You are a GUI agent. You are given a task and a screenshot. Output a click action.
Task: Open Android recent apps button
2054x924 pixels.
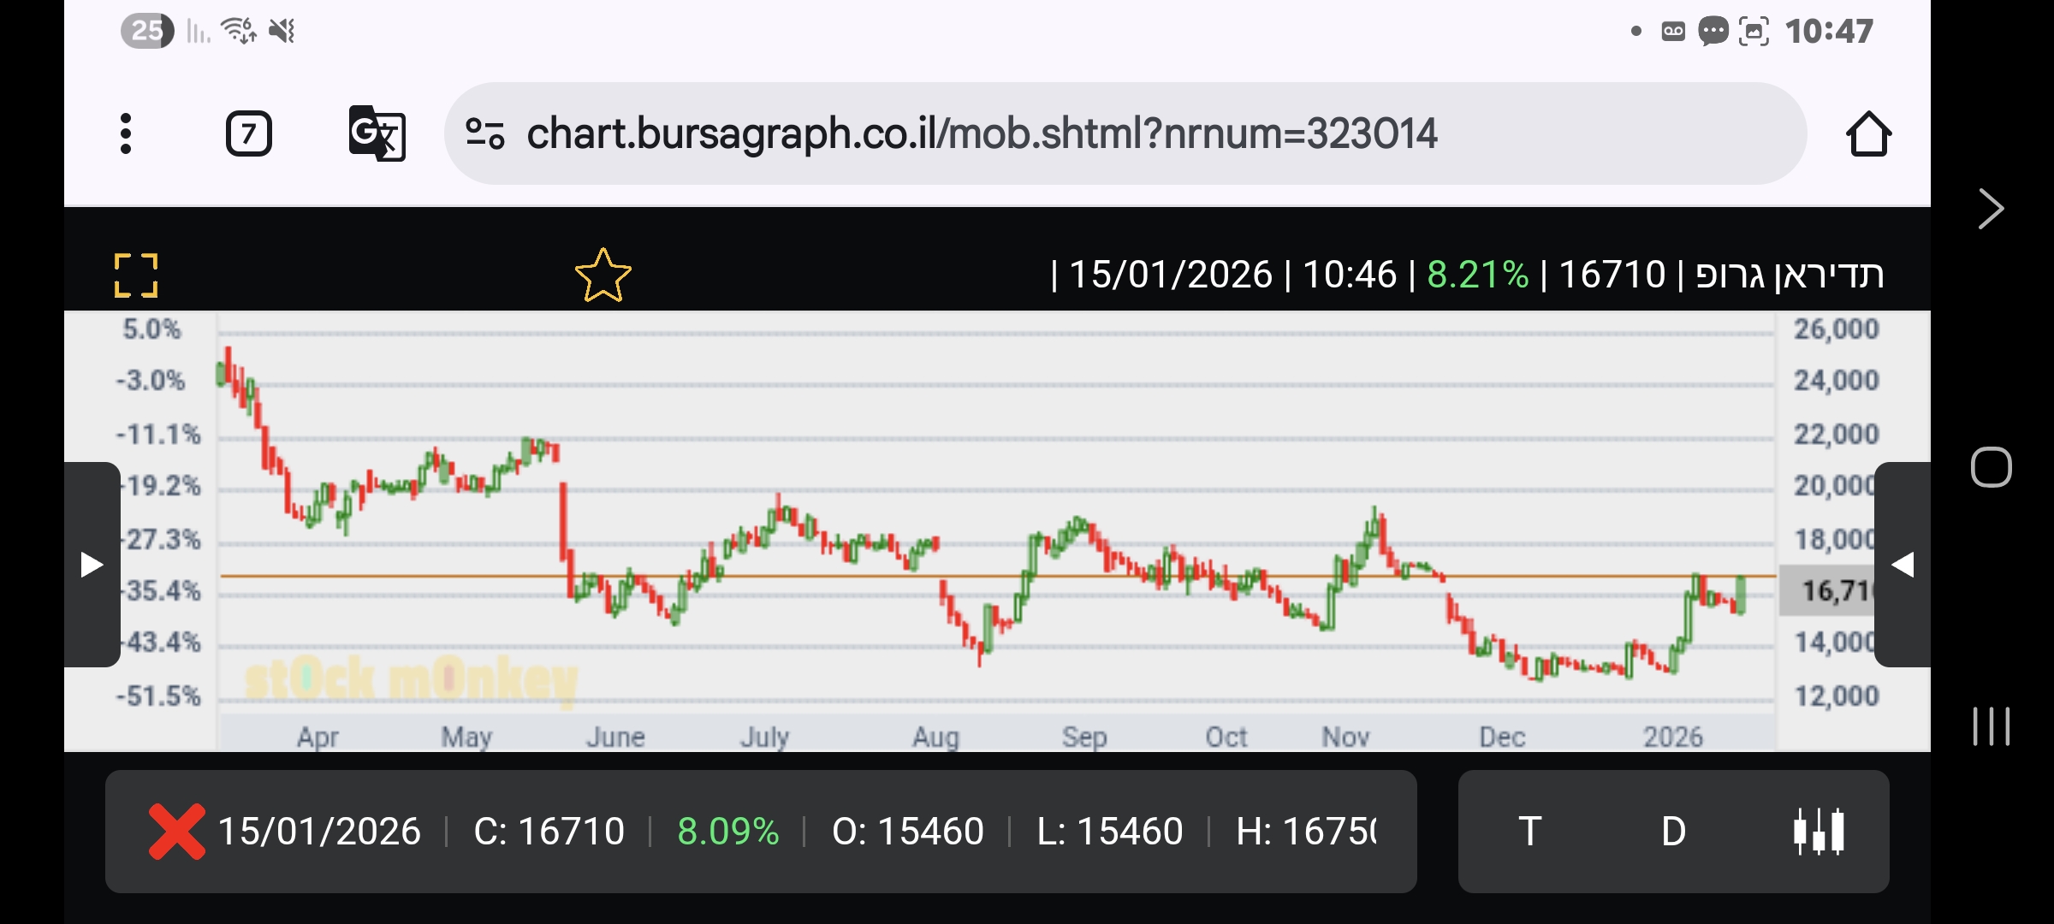tap(1991, 726)
